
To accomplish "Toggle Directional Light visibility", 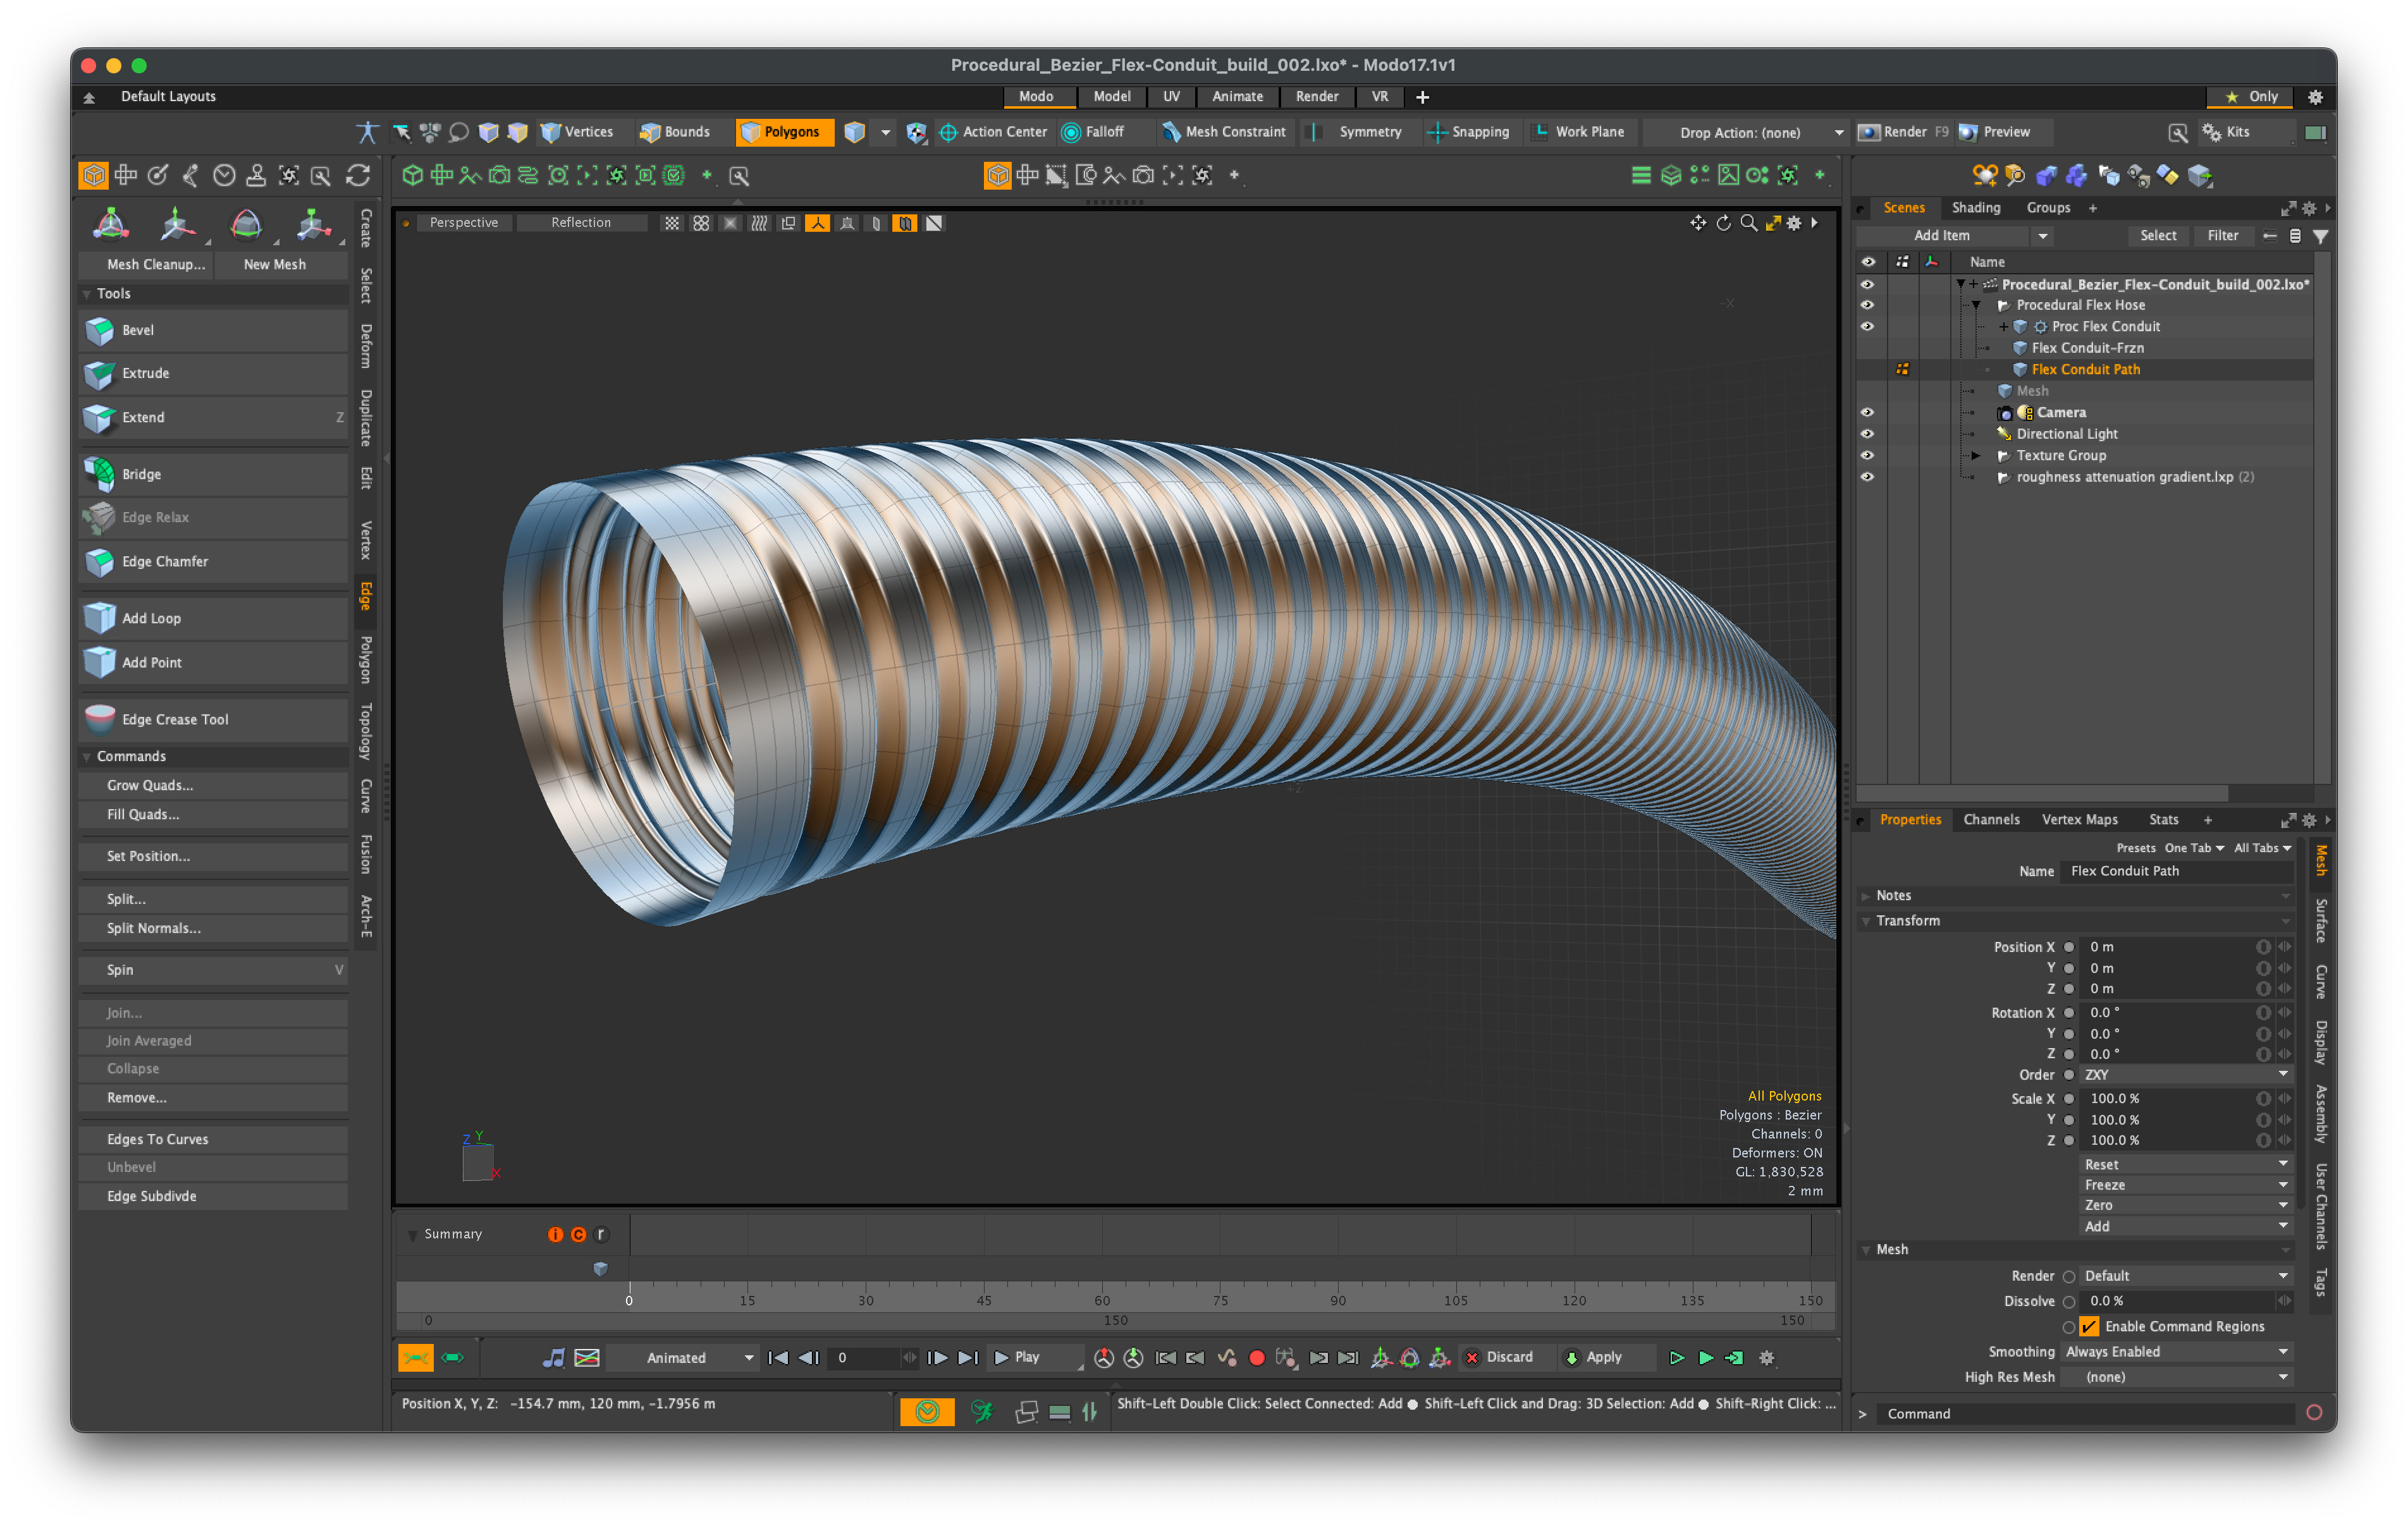I will point(1867,434).
